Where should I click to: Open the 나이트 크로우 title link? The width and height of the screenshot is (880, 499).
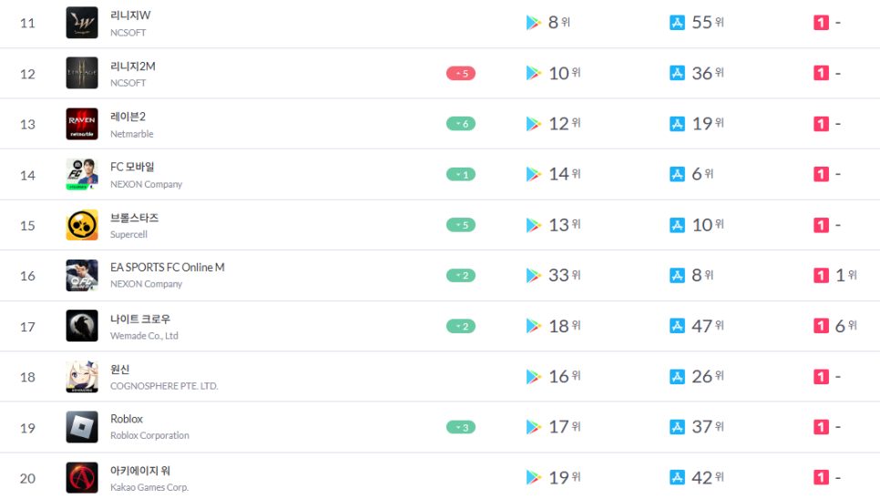140,319
